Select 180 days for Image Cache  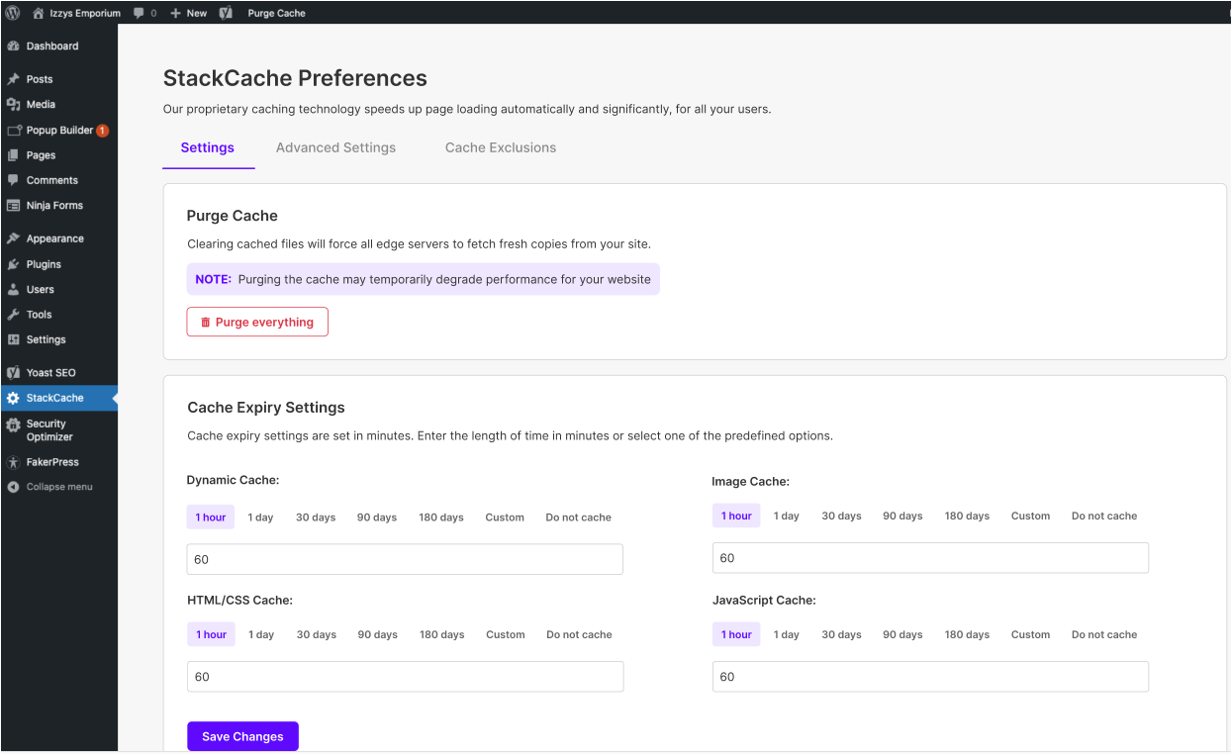click(x=967, y=516)
